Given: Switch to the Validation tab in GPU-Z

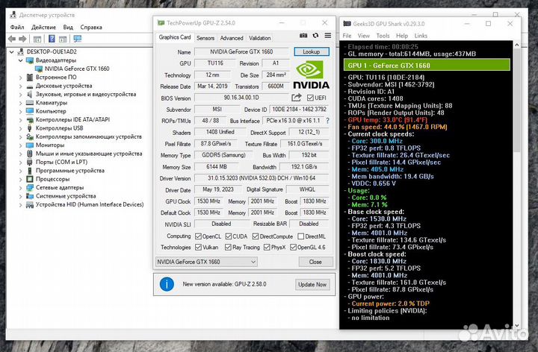Looking at the screenshot, I should [260, 38].
